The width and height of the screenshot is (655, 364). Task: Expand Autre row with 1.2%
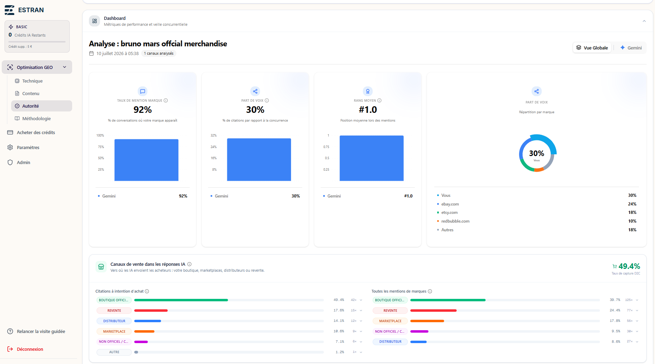[361, 352]
